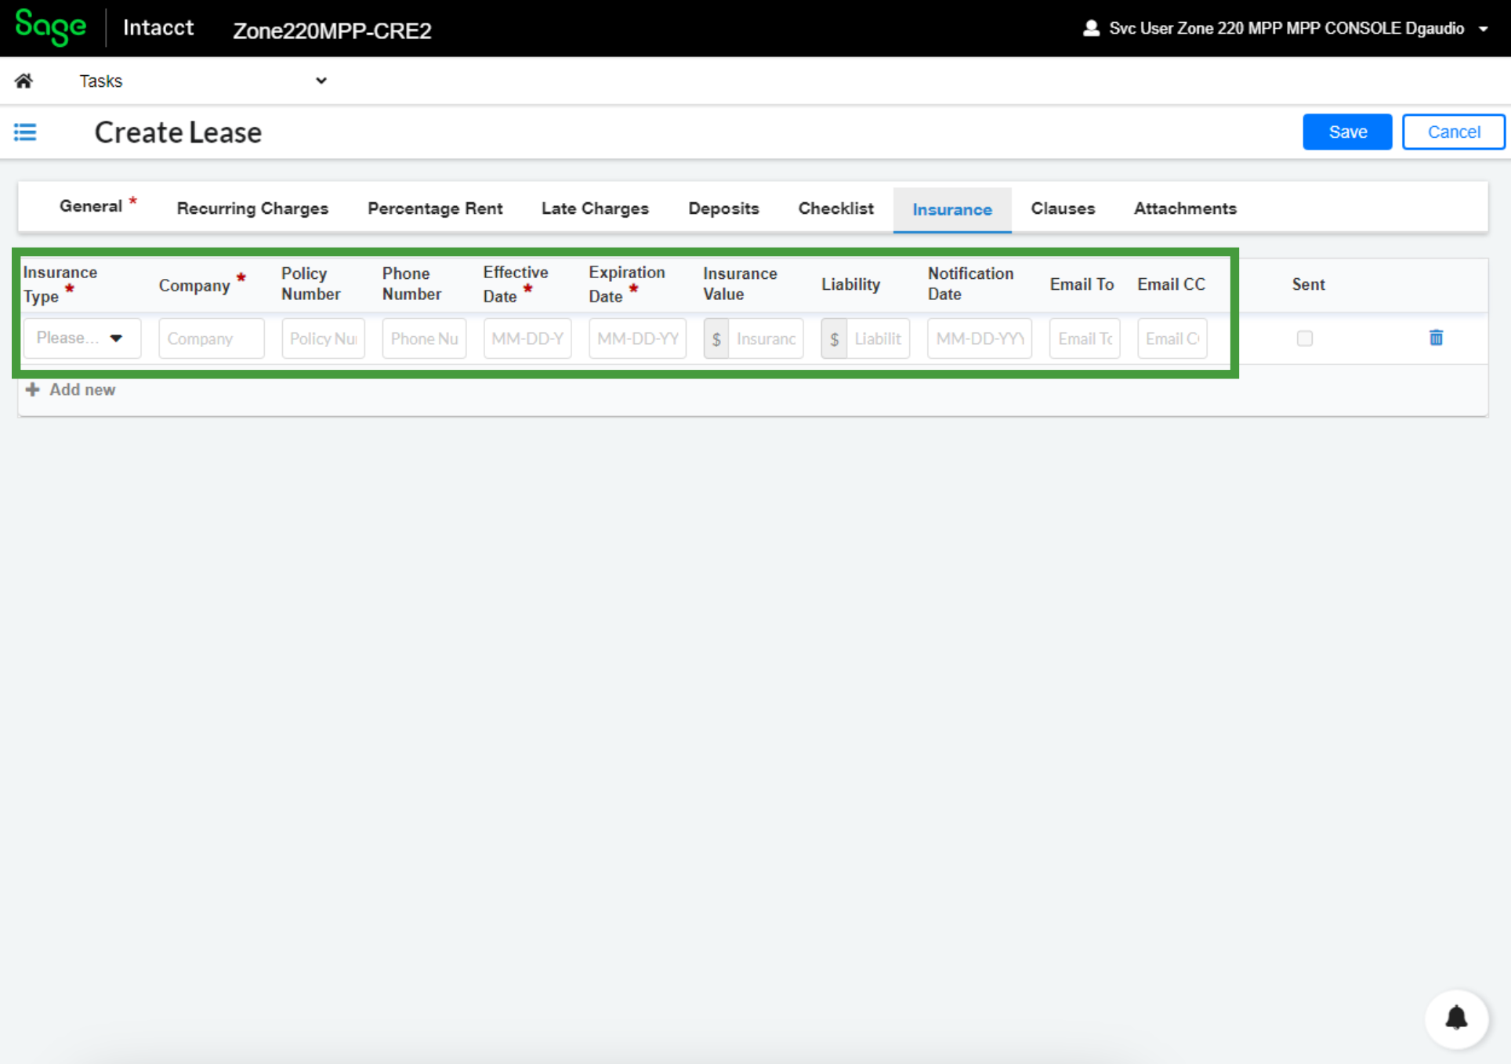The image size is (1511, 1064).
Task: Add new insurance row
Action: [71, 389]
